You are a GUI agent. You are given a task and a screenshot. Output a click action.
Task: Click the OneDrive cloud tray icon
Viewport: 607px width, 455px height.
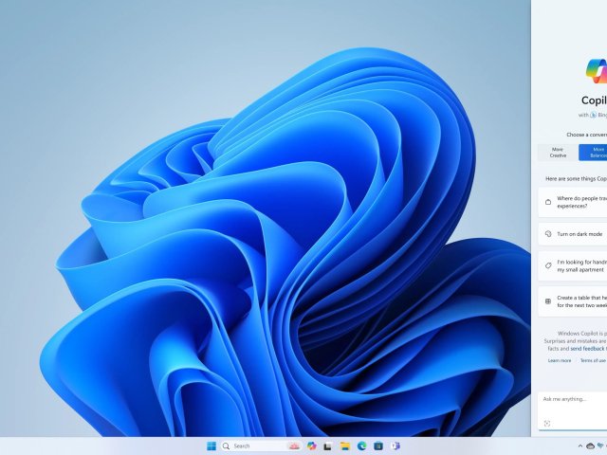coord(592,446)
